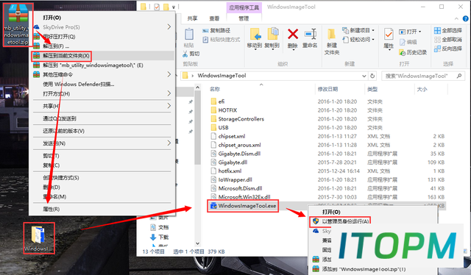The width and height of the screenshot is (471, 275).
Task: Click Select none (全部取消)
Action: point(448,40)
